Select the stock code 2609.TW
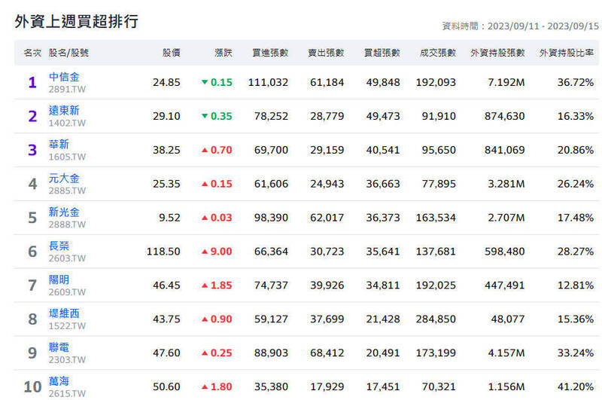 tap(67, 292)
